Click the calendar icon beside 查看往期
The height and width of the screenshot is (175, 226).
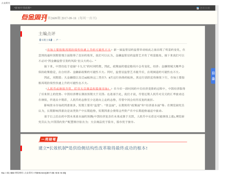(198, 8)
